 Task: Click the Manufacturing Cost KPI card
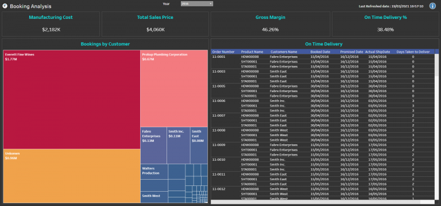51,24
